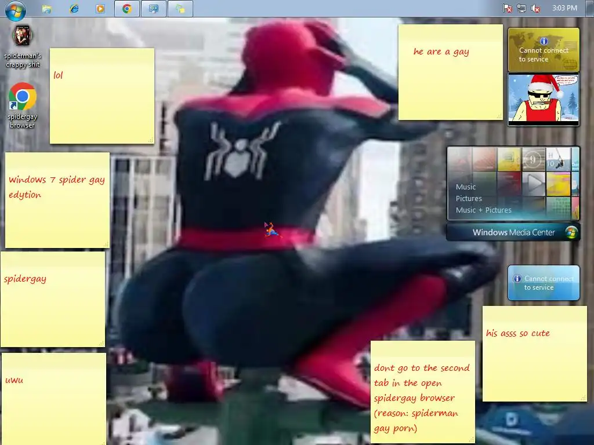This screenshot has width=594, height=445.
Task: Open the Action Center flag icon
Action: [x=508, y=8]
